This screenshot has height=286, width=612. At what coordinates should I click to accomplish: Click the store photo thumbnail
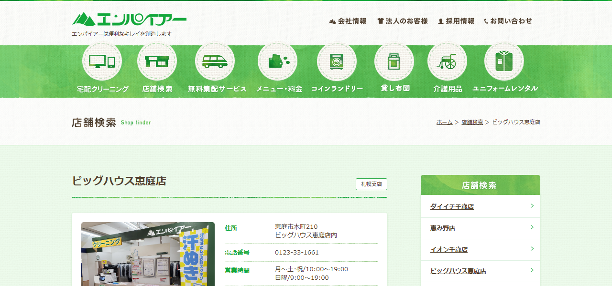coord(148,254)
